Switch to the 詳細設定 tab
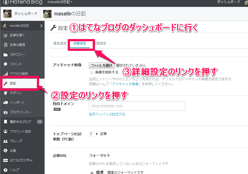 [x=80, y=43]
